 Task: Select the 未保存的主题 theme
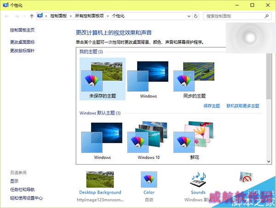click(x=103, y=79)
